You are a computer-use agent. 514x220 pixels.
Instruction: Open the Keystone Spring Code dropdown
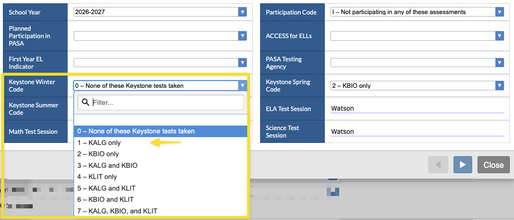pyautogui.click(x=417, y=86)
